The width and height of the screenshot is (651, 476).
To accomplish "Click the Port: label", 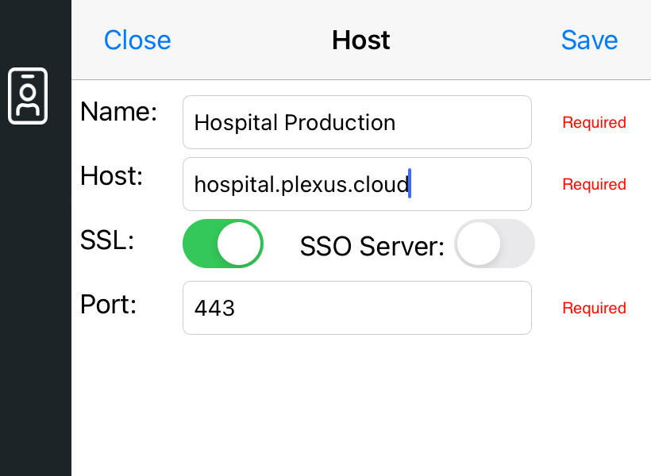I will (108, 304).
